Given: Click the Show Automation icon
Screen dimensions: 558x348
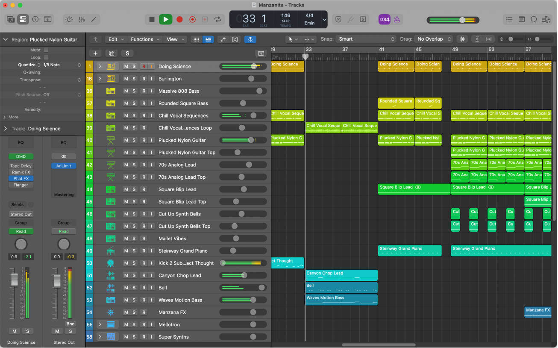Looking at the screenshot, I should point(223,39).
